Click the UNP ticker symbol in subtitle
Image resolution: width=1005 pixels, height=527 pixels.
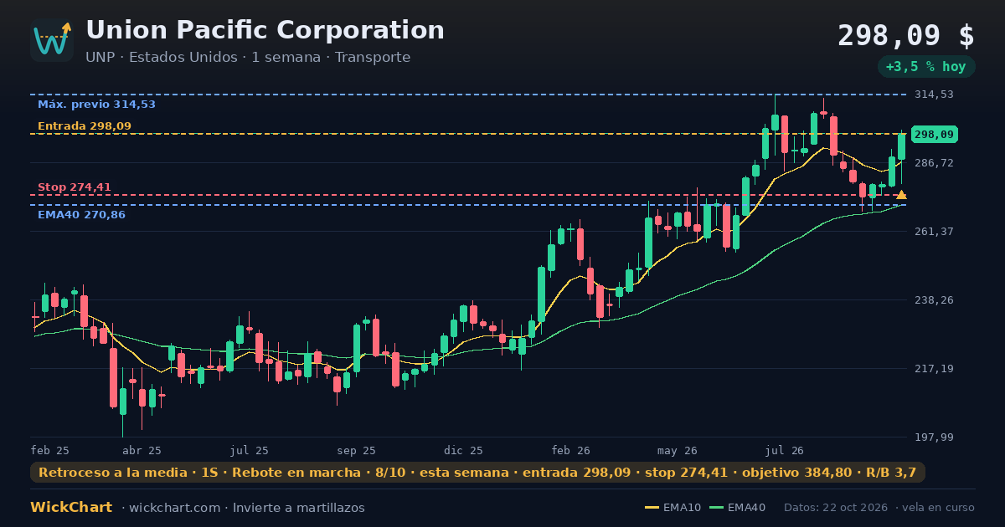click(100, 58)
